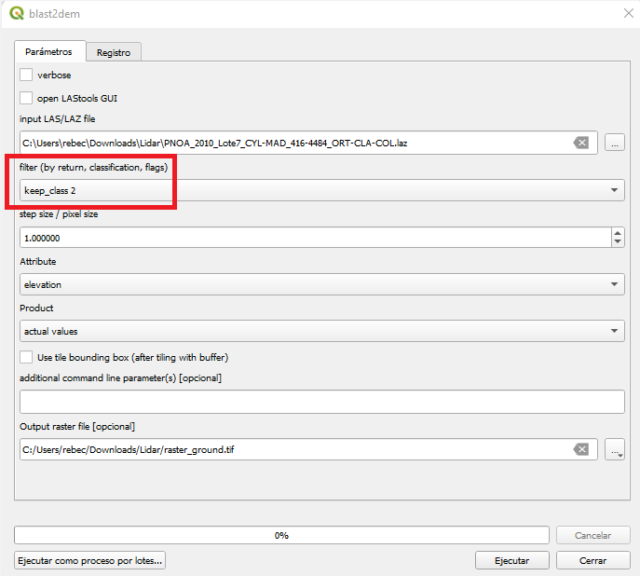The height and width of the screenshot is (576, 640).
Task: Open the Product actual values dropdown
Action: pyautogui.click(x=321, y=331)
